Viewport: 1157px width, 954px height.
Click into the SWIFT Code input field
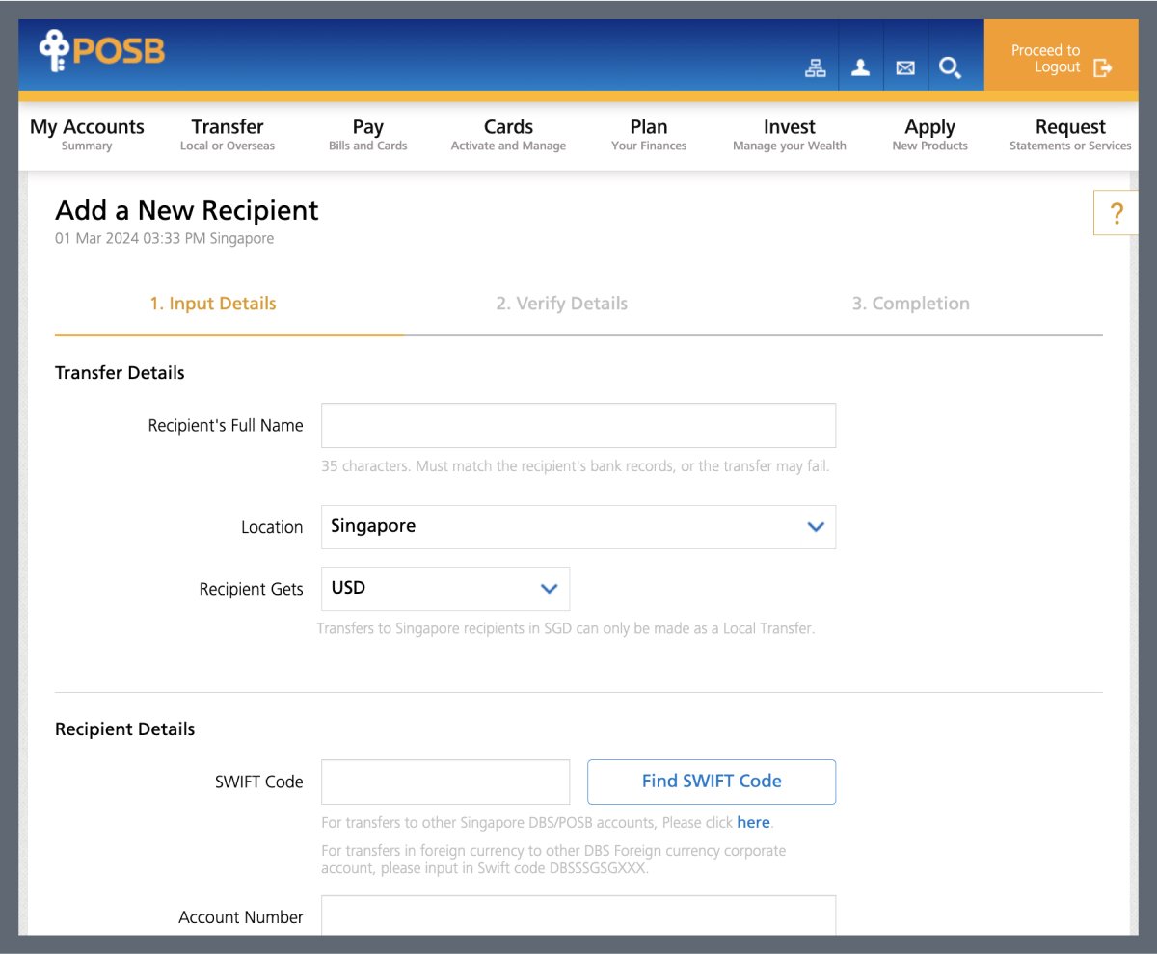coord(444,782)
